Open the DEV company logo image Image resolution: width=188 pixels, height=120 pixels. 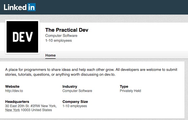(22, 37)
